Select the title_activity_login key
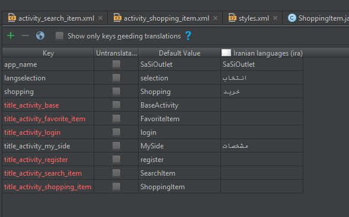349x217 pixels. pyautogui.click(x=48, y=132)
